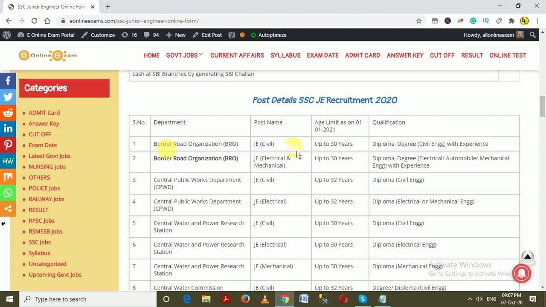Share on LinkedIn sidebar icon
546x307 pixels.
(8, 129)
